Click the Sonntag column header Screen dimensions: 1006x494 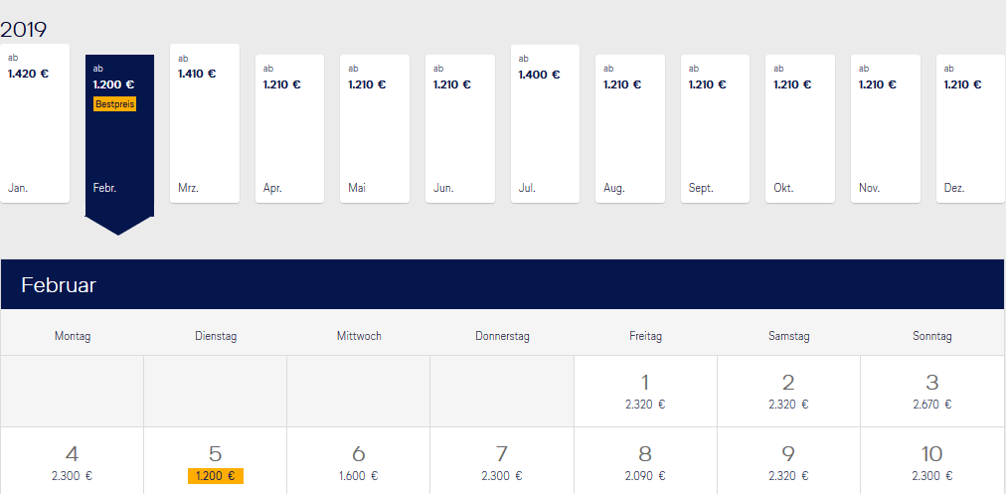coord(932,336)
